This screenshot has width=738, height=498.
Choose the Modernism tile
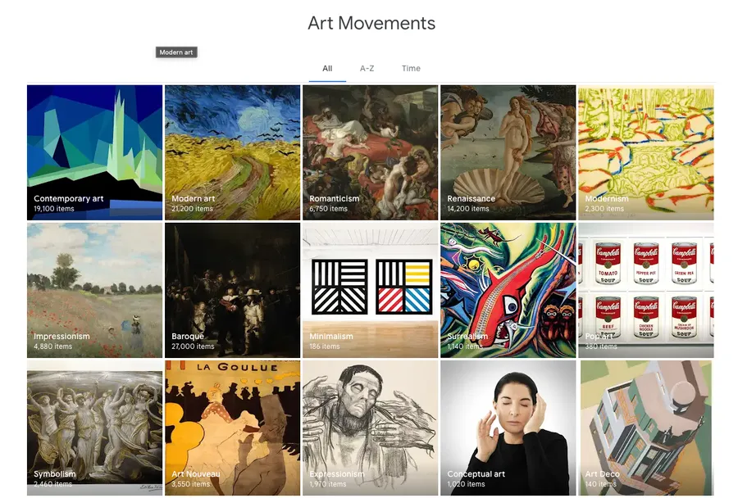pos(646,152)
